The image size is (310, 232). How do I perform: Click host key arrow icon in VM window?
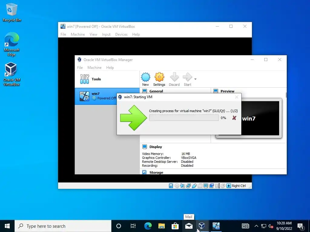pos(229,186)
